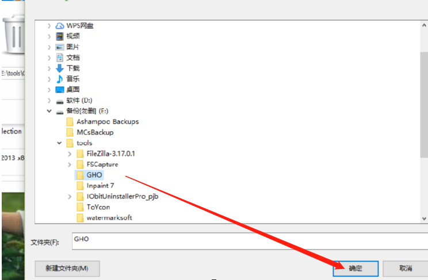Expand the 桌面 node

click(49, 90)
